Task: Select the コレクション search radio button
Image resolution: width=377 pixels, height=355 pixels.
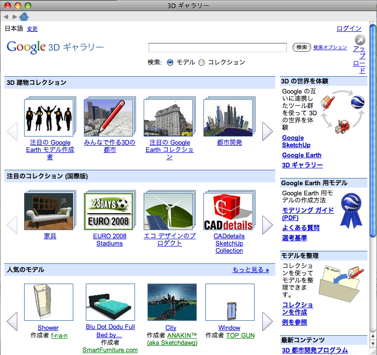Action: click(202, 63)
